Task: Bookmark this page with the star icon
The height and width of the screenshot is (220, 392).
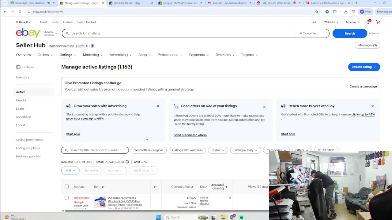Action: 317,12
